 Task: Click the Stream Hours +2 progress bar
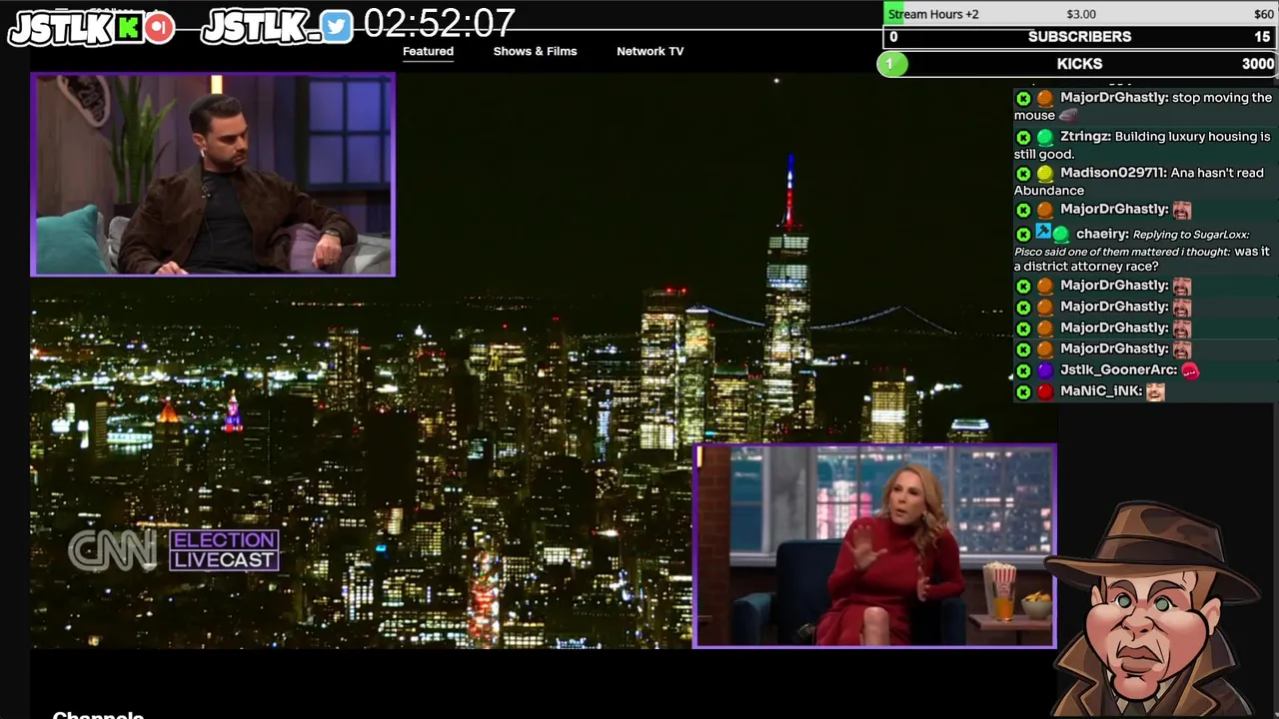tap(1079, 14)
